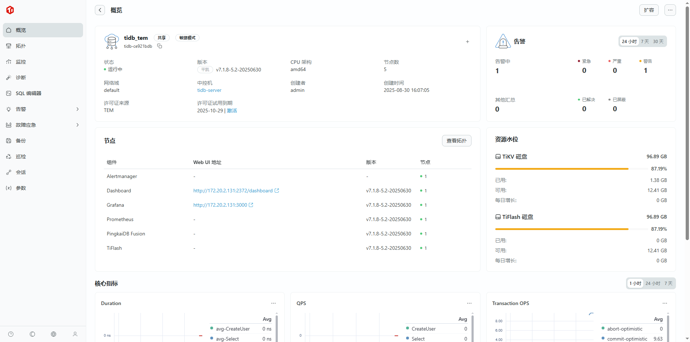Open the QPS chart options menu
Image resolution: width=690 pixels, height=342 pixels.
[469, 303]
